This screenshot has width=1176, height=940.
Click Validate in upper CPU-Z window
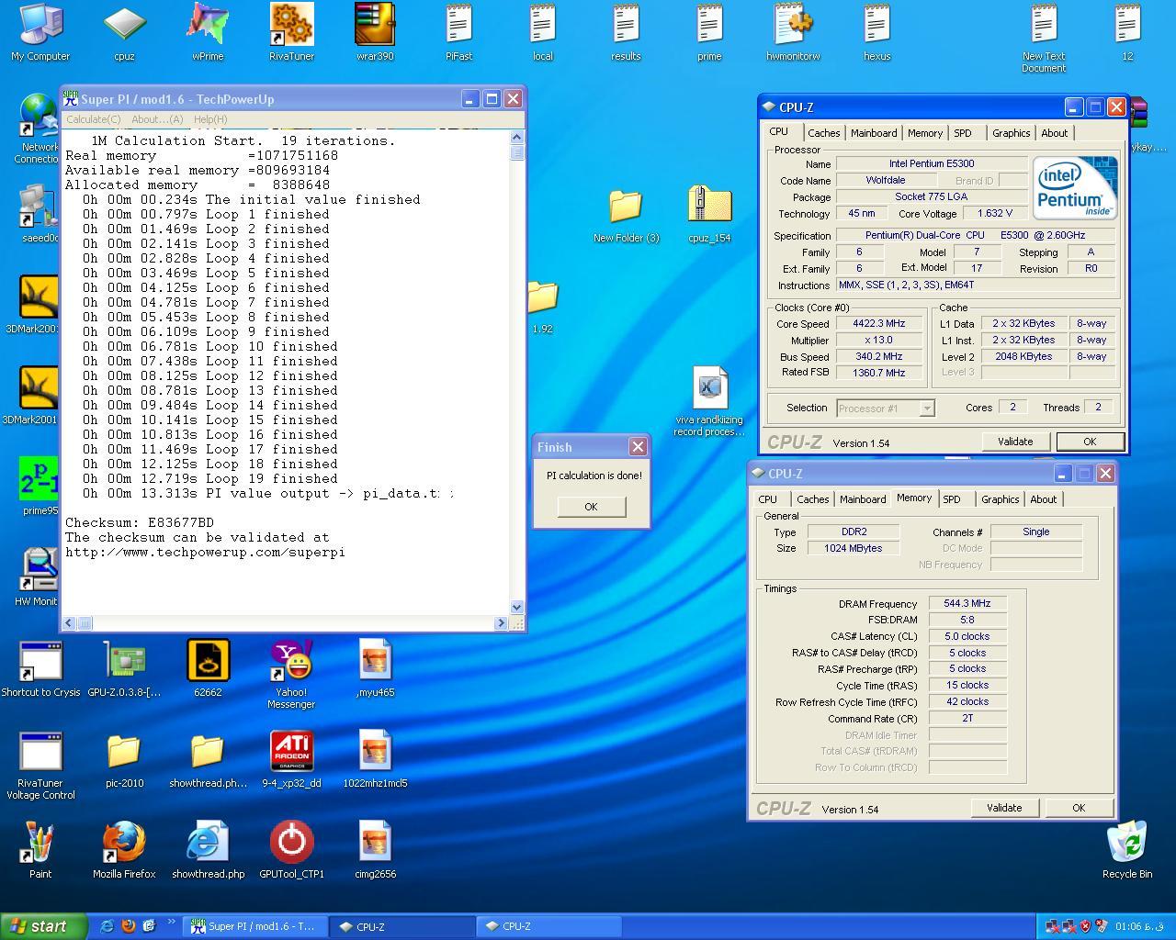pyautogui.click(x=1015, y=442)
